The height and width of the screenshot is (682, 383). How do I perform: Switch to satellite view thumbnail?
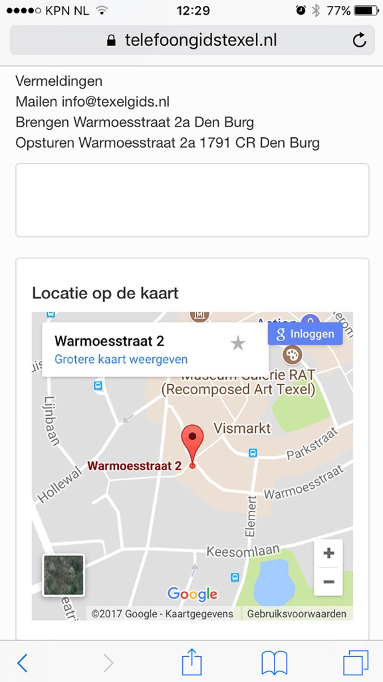point(63,575)
